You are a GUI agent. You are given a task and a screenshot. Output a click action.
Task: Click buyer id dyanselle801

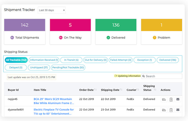[16, 110]
